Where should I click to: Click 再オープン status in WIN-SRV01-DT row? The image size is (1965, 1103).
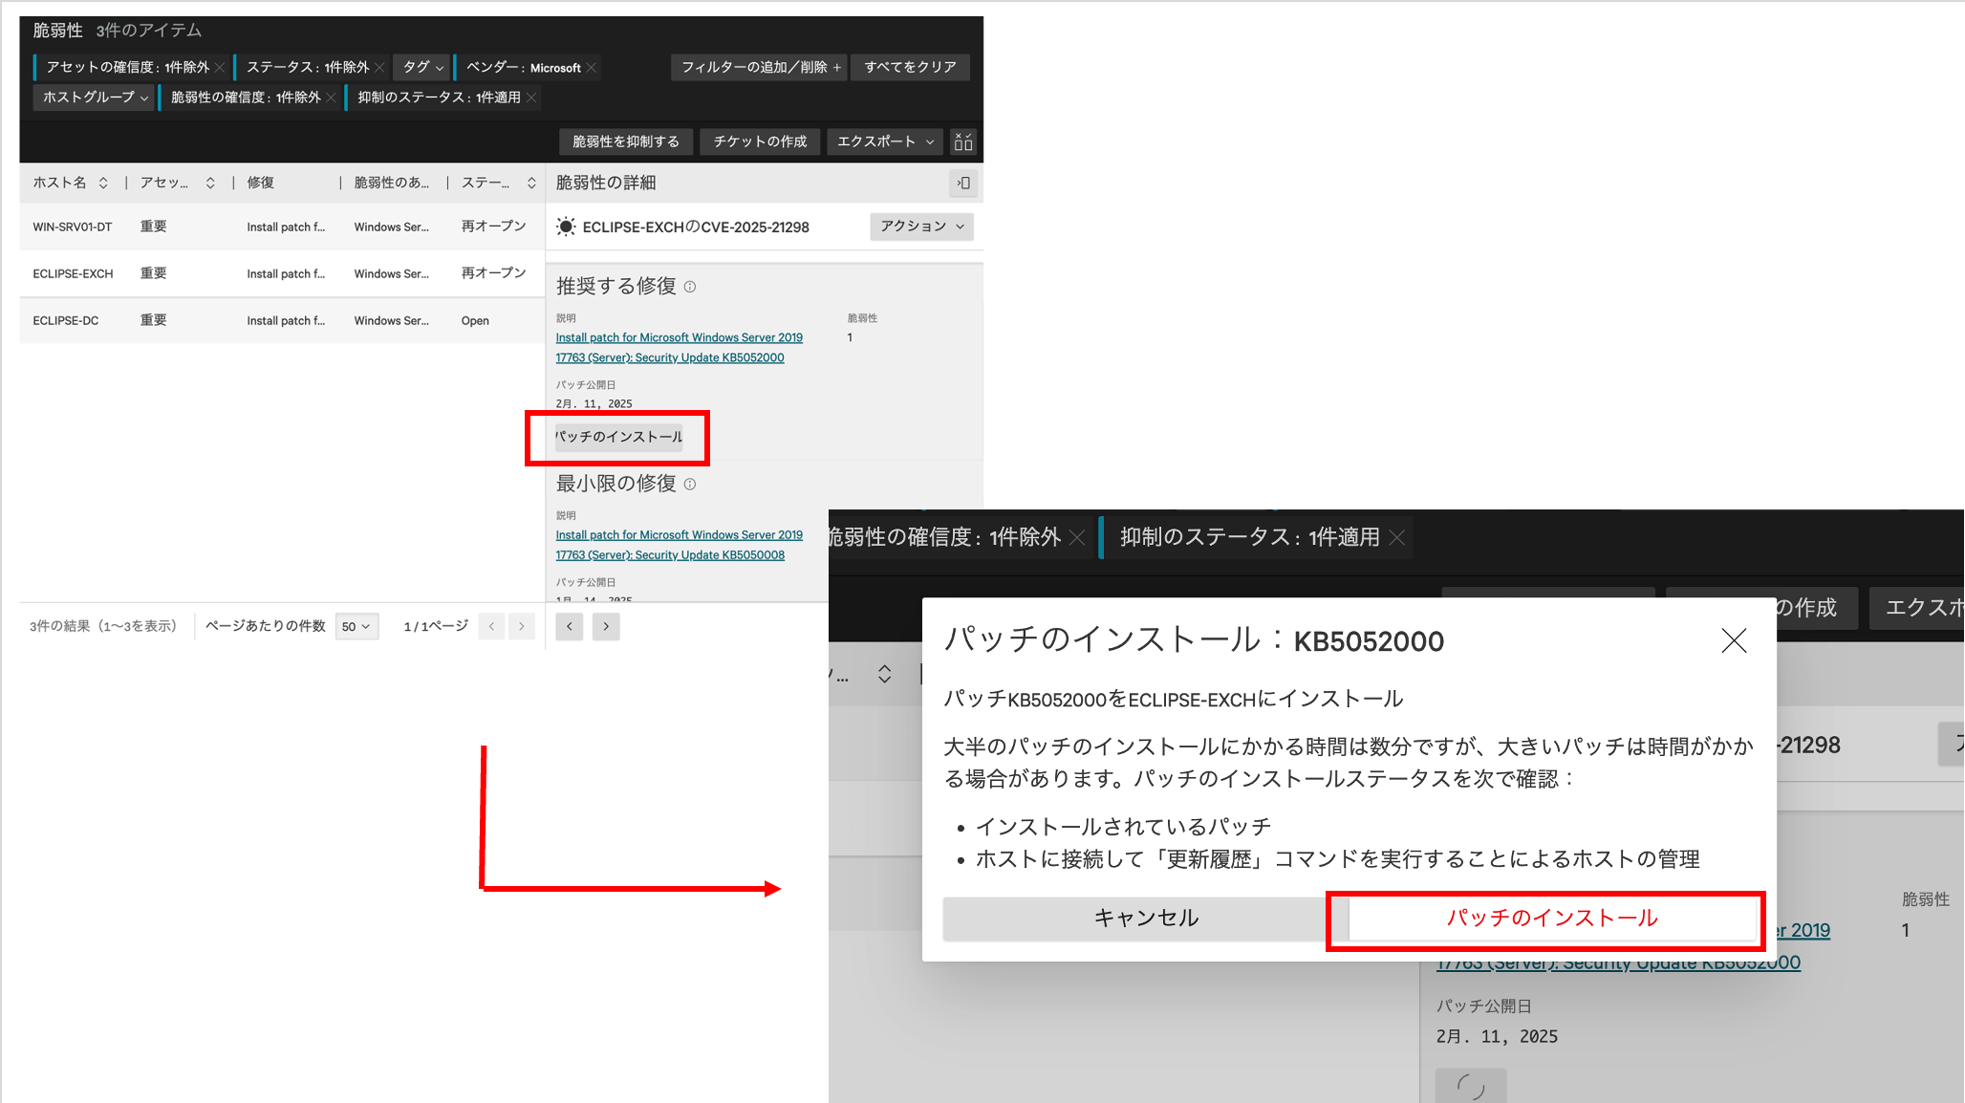click(x=493, y=227)
